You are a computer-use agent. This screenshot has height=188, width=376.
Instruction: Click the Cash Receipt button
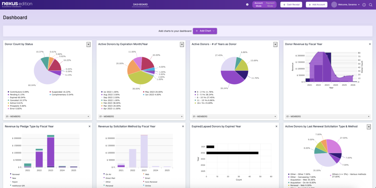289,4
